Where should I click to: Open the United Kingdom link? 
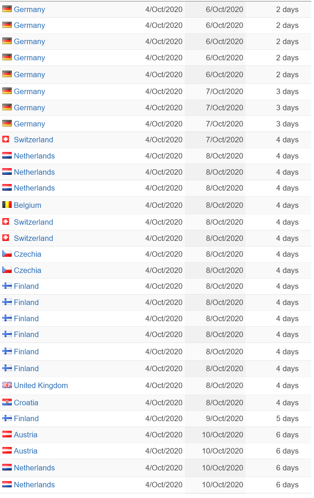(41, 386)
